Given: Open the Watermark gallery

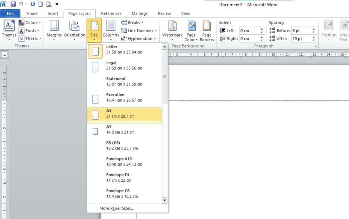Looking at the screenshot, I should [x=172, y=30].
